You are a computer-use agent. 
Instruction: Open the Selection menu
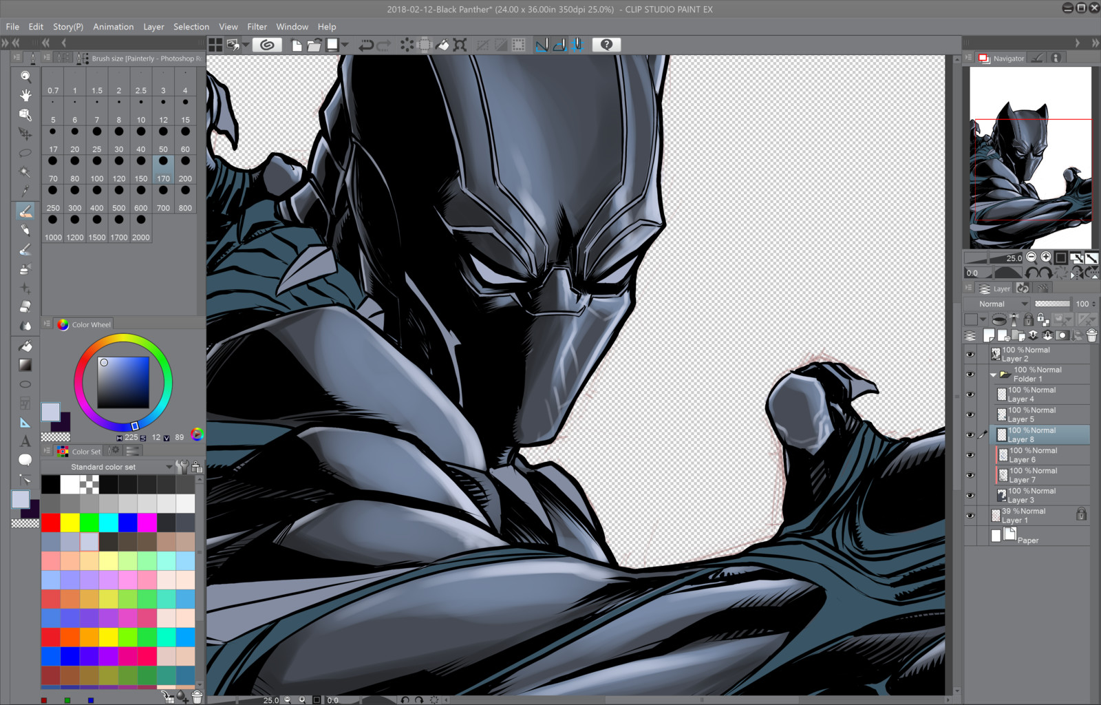coord(191,27)
